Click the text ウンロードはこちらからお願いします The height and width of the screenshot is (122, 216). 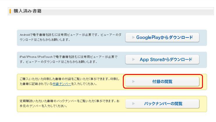45,40
